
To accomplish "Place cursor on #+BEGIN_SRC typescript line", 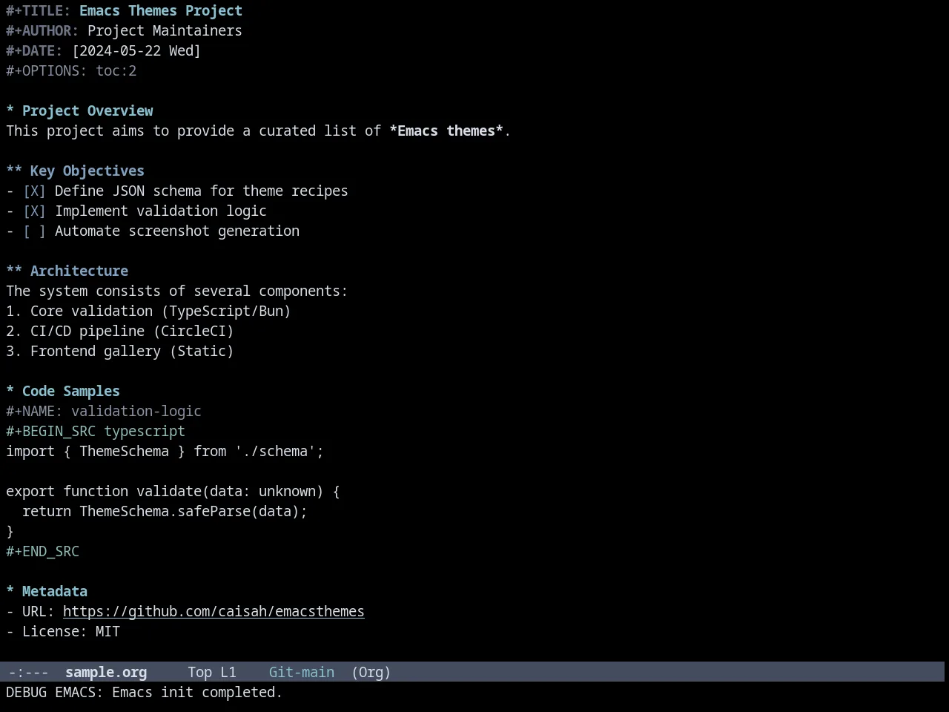I will (96, 432).
